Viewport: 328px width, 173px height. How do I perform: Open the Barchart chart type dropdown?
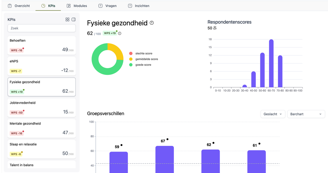coord(306,114)
